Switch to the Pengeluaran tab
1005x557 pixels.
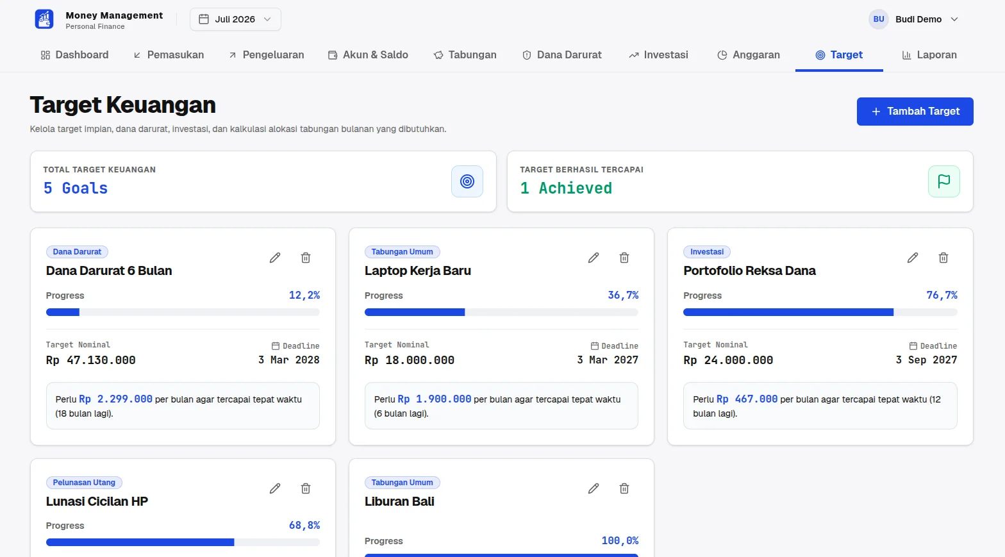pyautogui.click(x=267, y=55)
